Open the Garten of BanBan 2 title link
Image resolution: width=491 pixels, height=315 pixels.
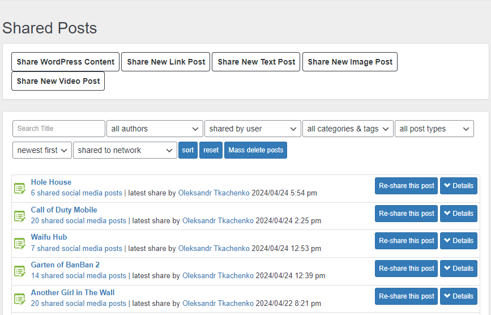click(x=65, y=265)
